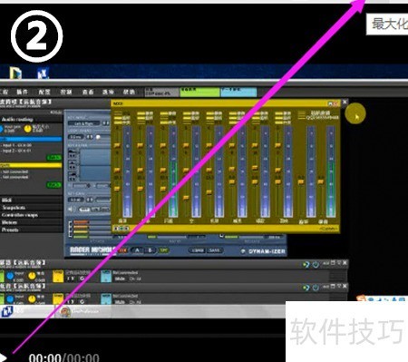The height and width of the screenshot is (362, 408).
Task: Click the light blue plugin block in the second rack
Action: coord(106,299)
